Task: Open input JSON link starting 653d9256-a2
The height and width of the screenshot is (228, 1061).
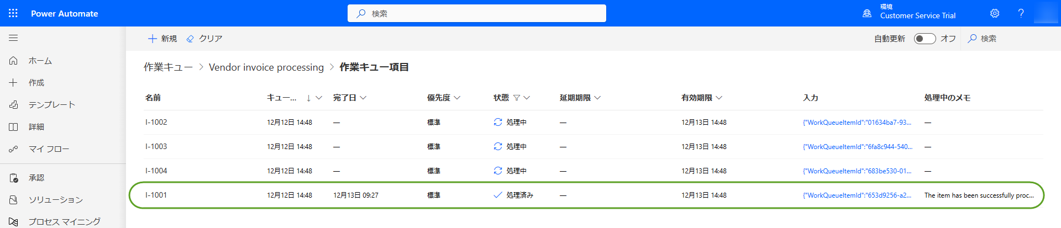Action: click(x=857, y=195)
